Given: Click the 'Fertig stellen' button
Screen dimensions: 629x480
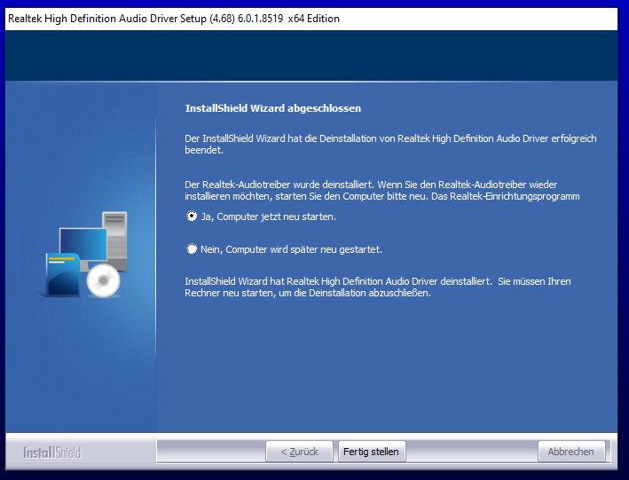Looking at the screenshot, I should coord(372,452).
